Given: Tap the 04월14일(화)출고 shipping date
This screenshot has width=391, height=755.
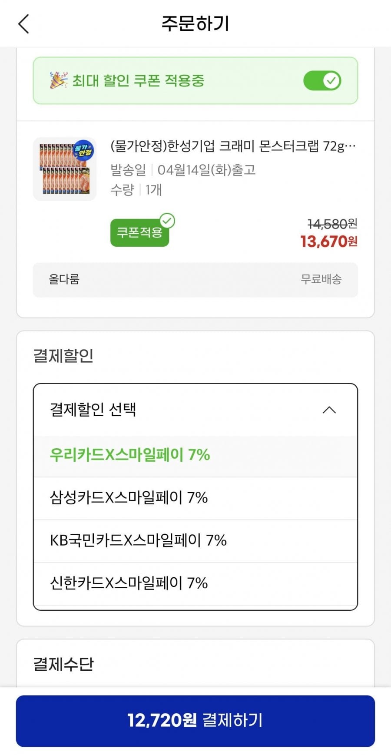Looking at the screenshot, I should tap(206, 170).
